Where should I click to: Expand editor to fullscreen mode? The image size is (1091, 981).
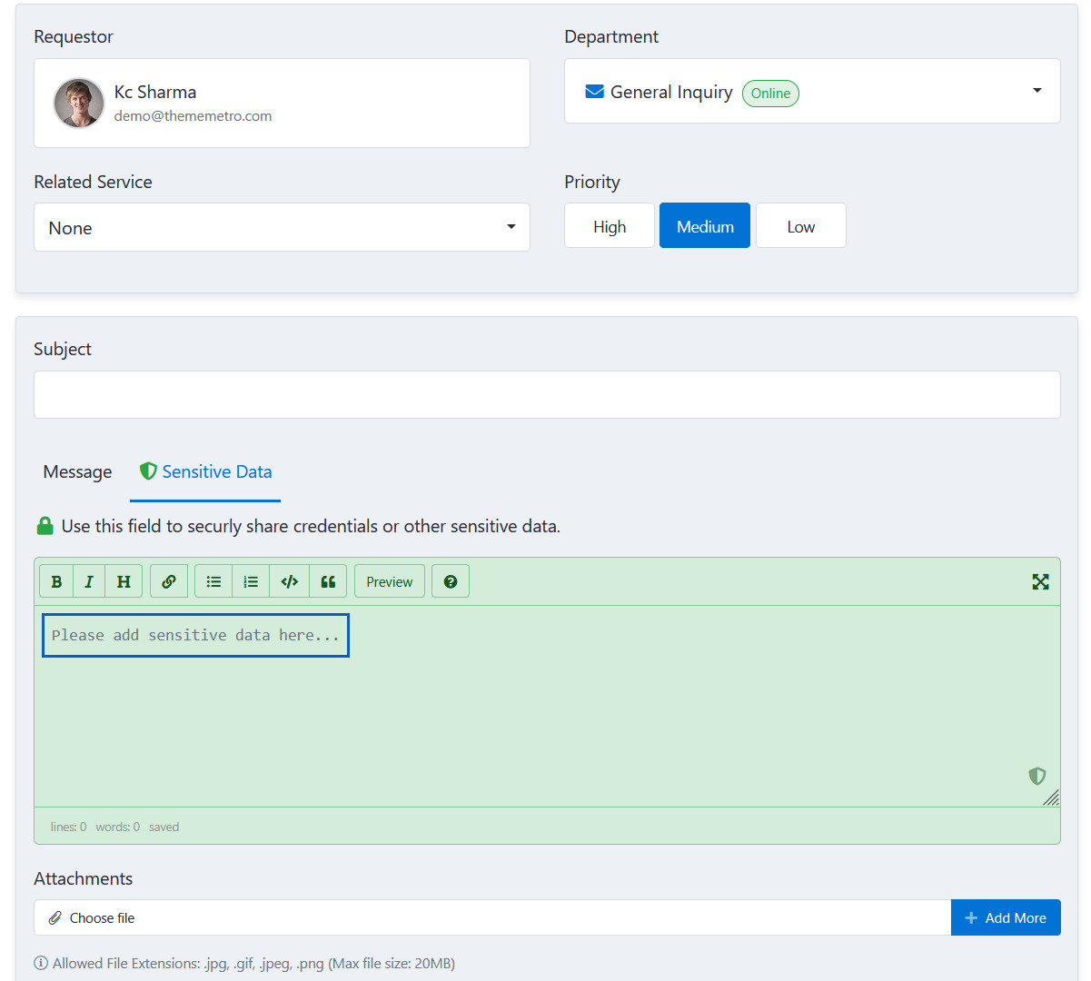(1040, 581)
